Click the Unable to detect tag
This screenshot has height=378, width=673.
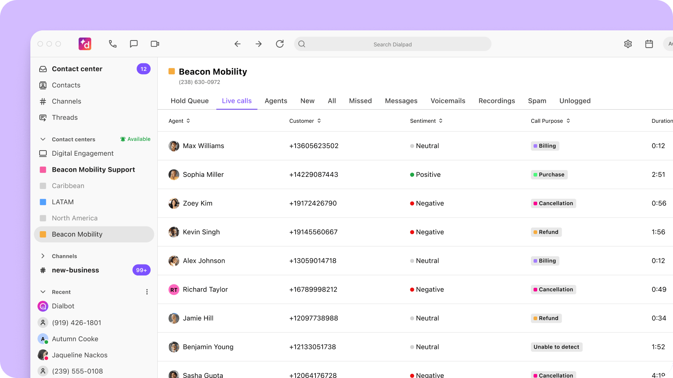coord(557,347)
